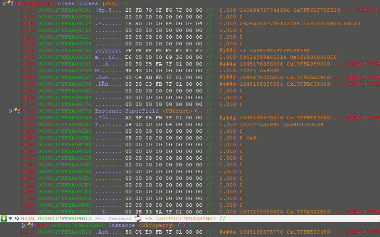Click heap pointer value 0x17FFBC35000
Image resolution: width=380 pixels, height=237 pixels.
308,84
